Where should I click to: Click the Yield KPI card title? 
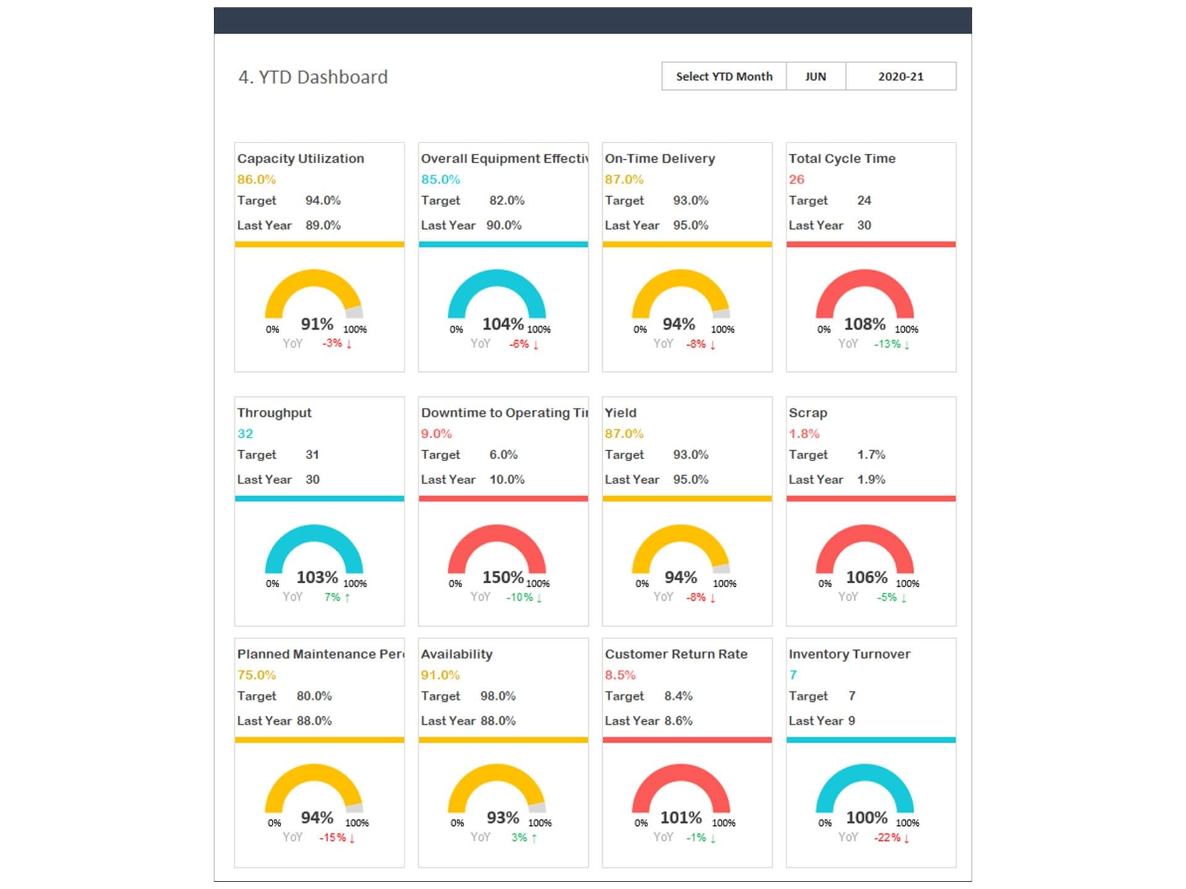(620, 412)
